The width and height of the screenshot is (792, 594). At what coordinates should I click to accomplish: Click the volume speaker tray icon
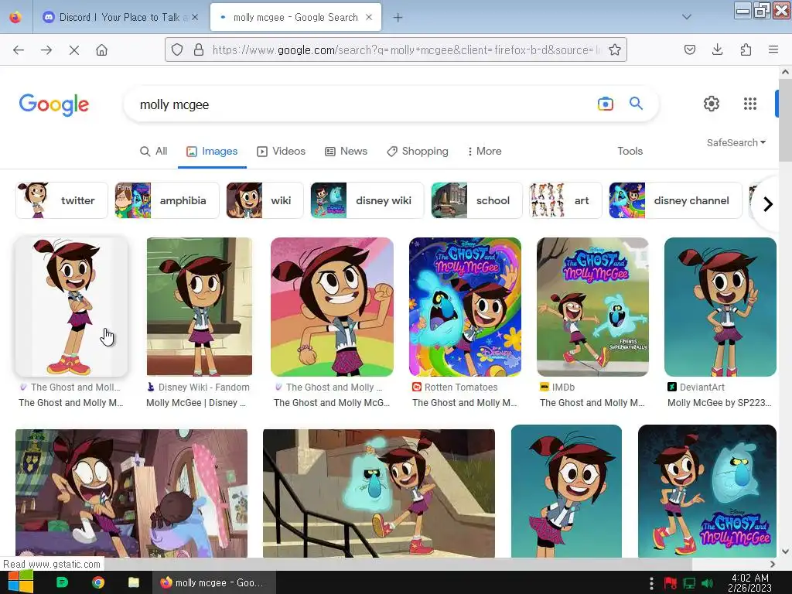[707, 583]
